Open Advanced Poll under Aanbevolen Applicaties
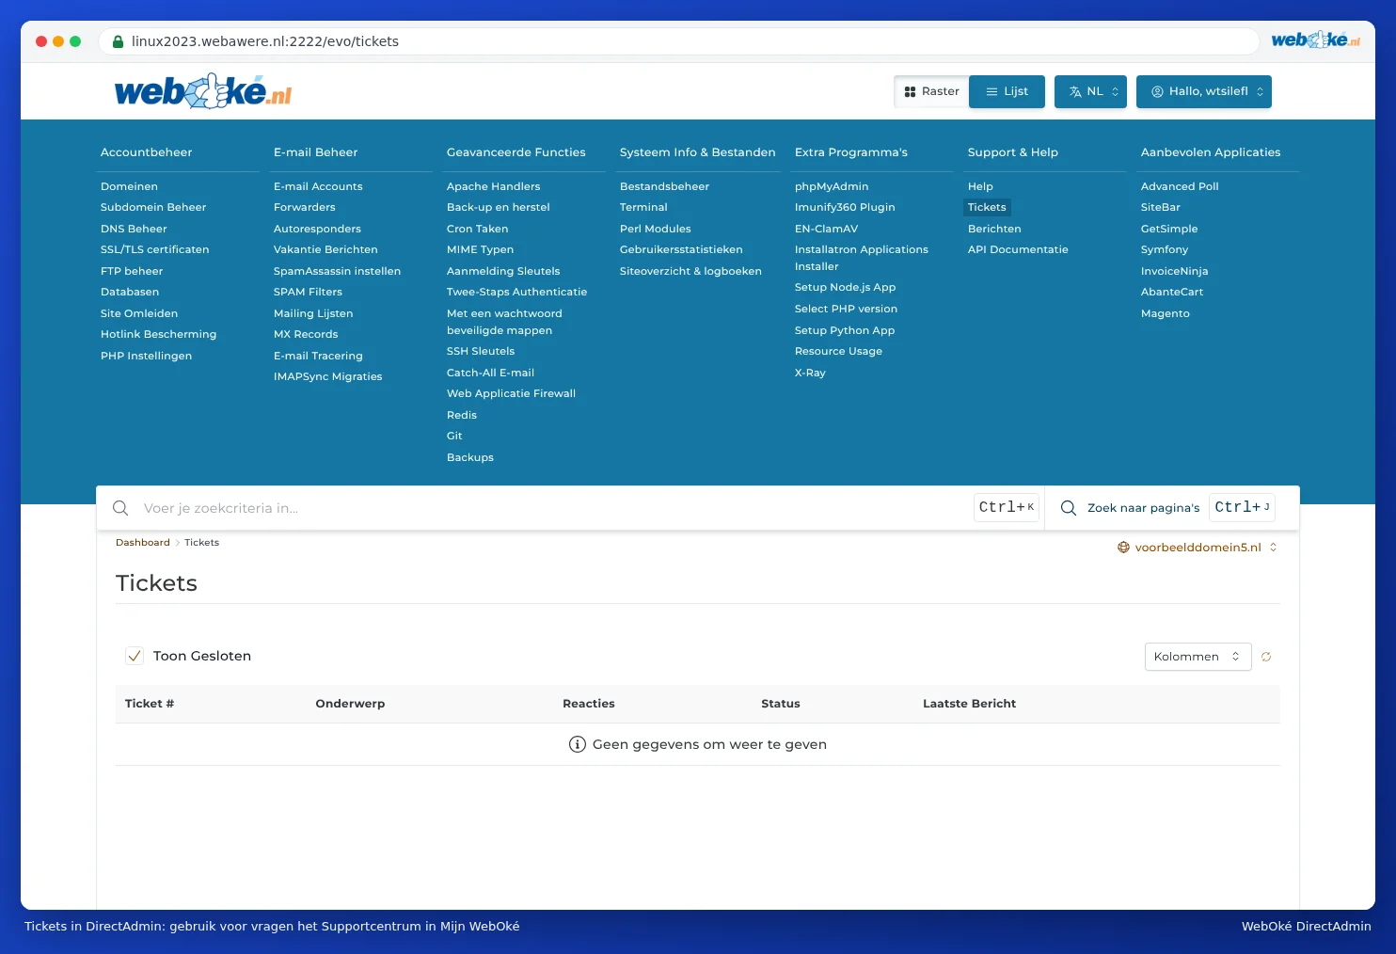 tap(1180, 186)
